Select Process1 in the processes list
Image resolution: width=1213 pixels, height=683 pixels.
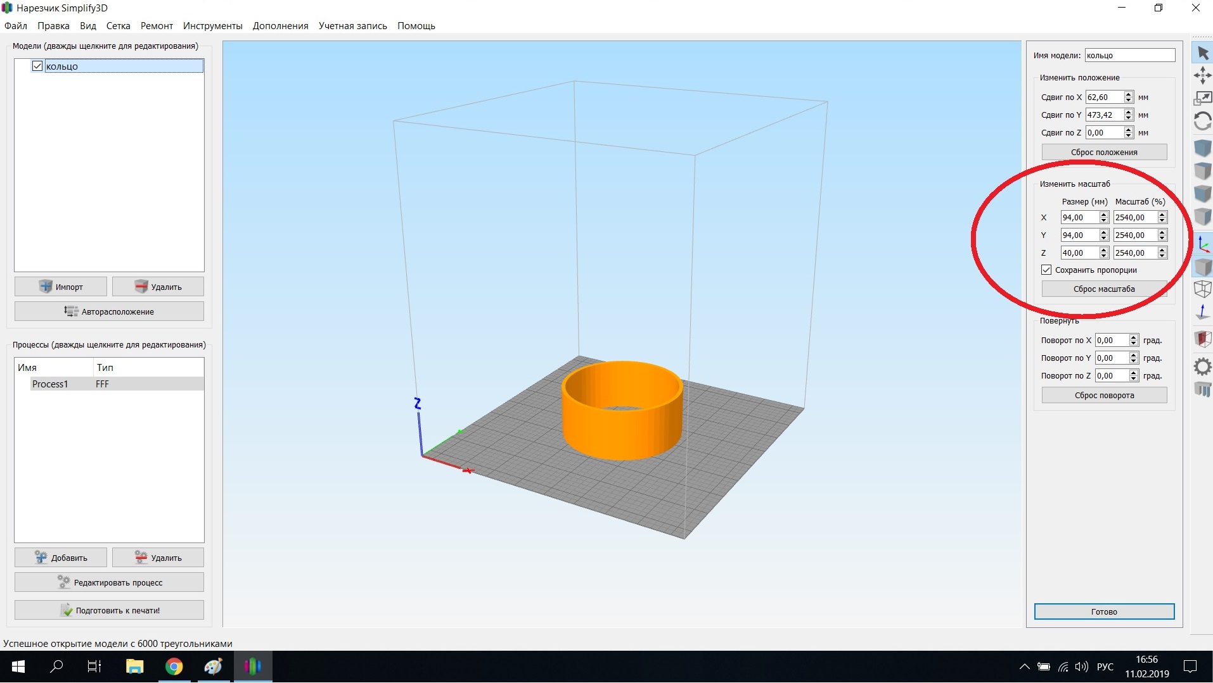coord(50,384)
